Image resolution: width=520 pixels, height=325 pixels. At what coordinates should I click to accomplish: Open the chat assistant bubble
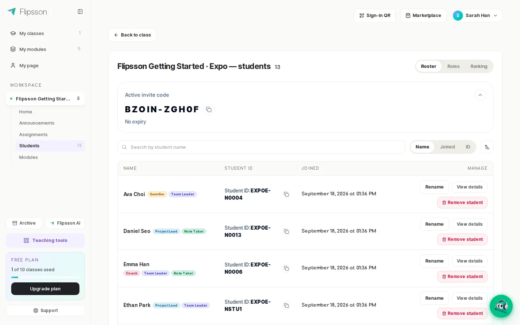tap(501, 306)
